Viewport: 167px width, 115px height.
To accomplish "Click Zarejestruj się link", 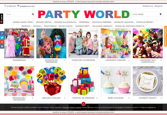I will point(148,6).
